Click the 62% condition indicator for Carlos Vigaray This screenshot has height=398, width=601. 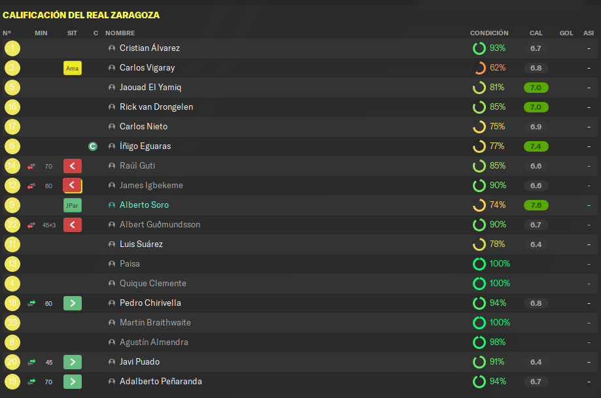(x=489, y=68)
